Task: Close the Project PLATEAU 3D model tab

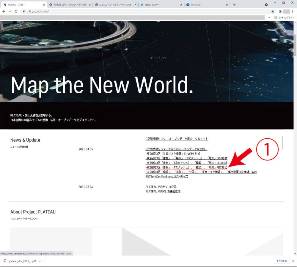Action: (x=89, y=5)
